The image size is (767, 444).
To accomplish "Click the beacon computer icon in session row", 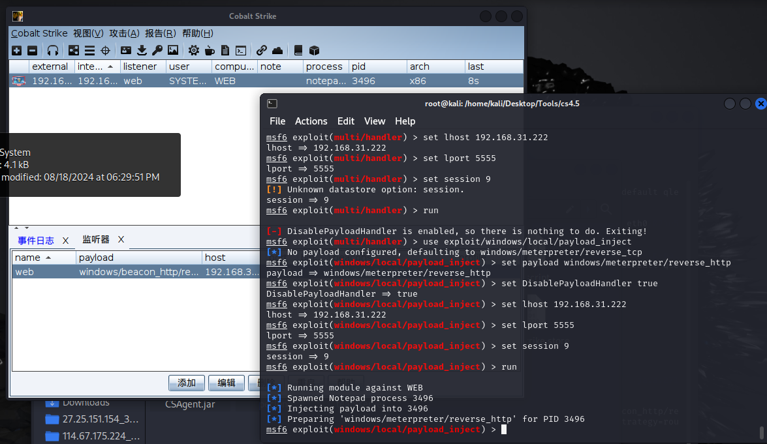I will [x=18, y=81].
